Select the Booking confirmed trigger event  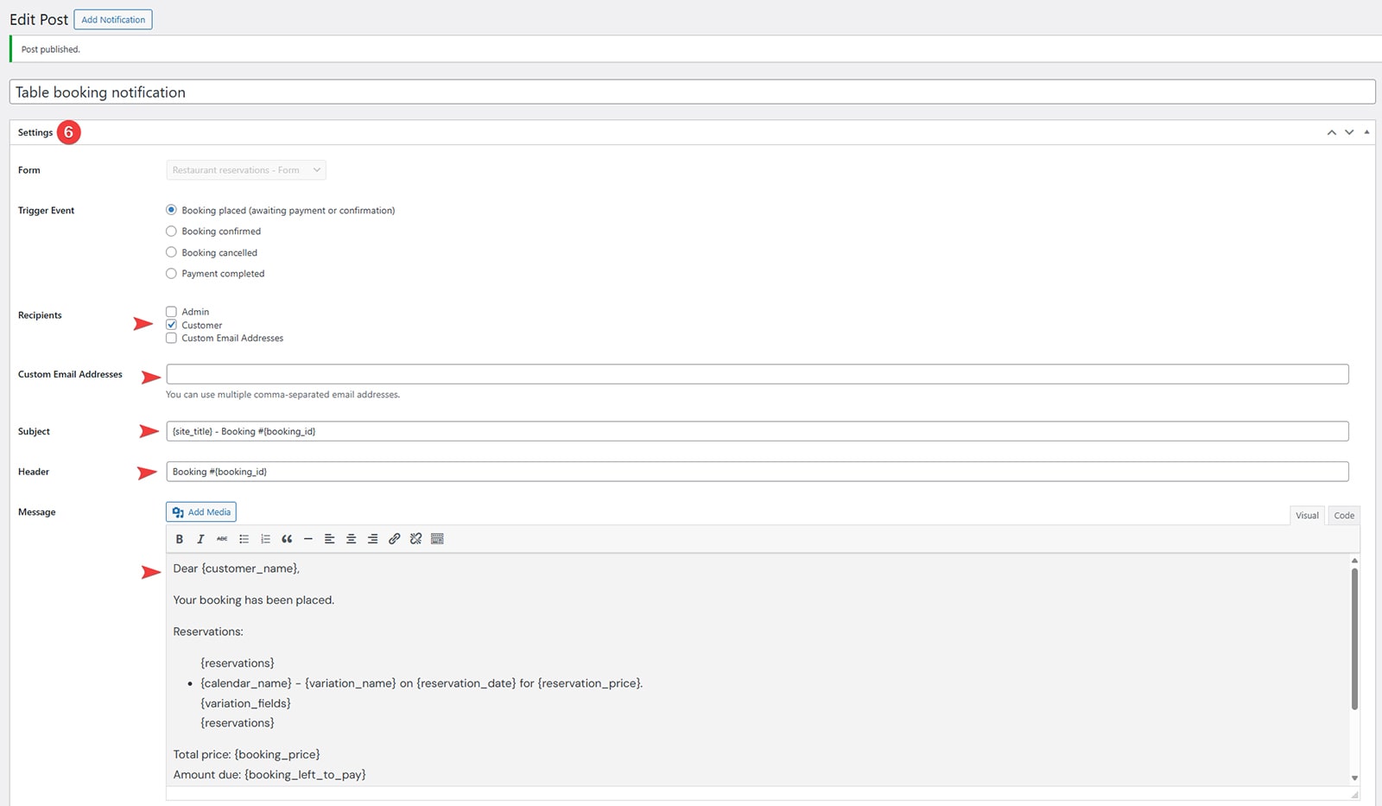[171, 231]
